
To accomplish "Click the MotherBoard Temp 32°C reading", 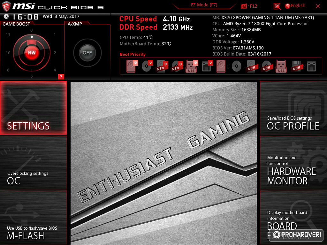I will [145, 44].
